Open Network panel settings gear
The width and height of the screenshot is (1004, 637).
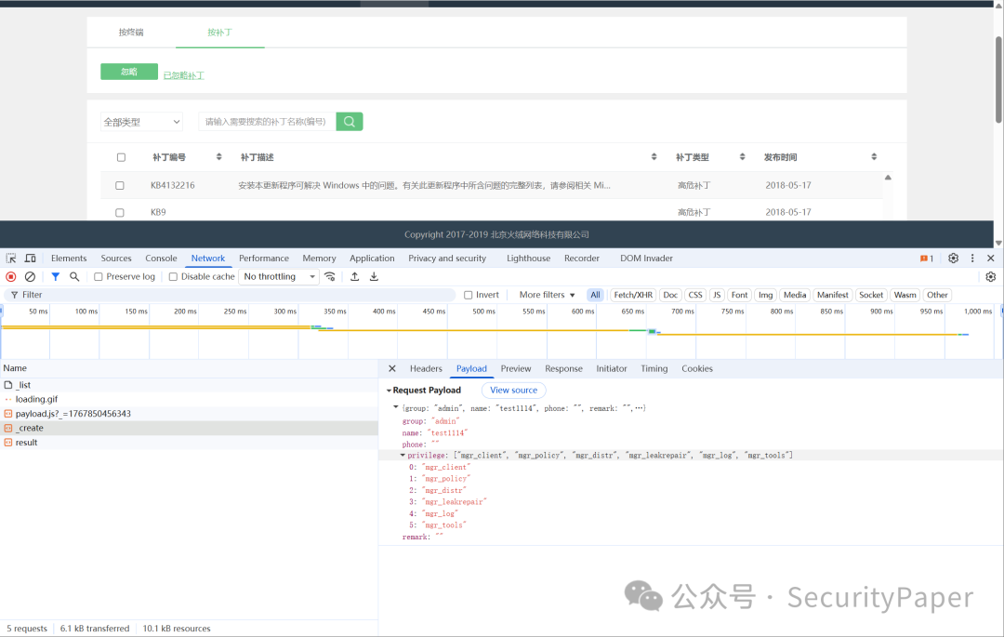click(x=991, y=276)
